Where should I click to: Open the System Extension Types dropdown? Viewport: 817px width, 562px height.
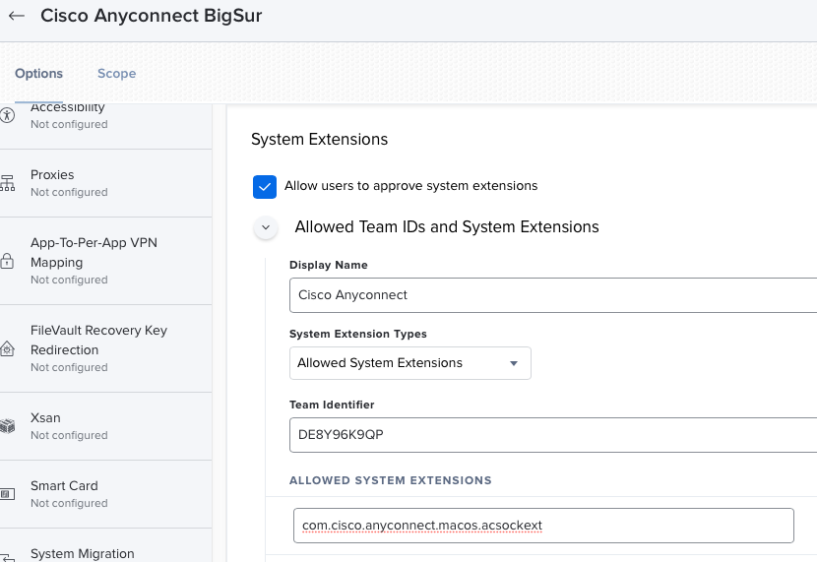[x=410, y=363]
